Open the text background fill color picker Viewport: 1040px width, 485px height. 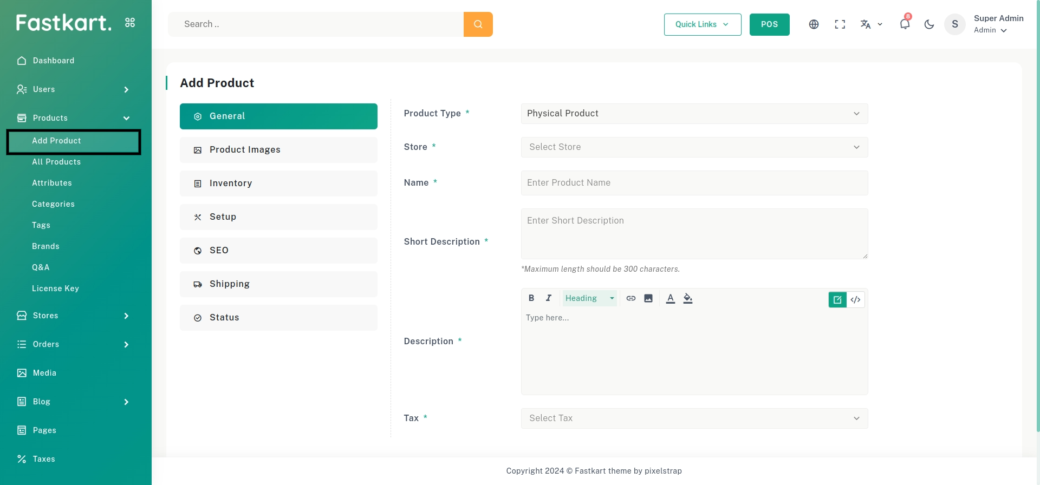688,298
